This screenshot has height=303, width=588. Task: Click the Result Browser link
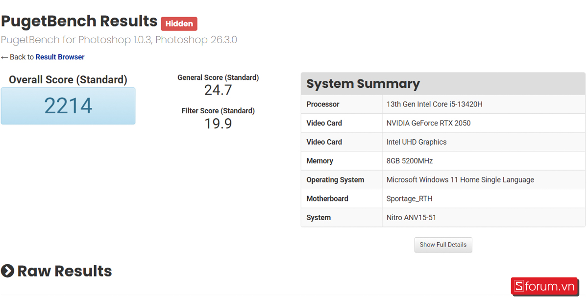(60, 57)
